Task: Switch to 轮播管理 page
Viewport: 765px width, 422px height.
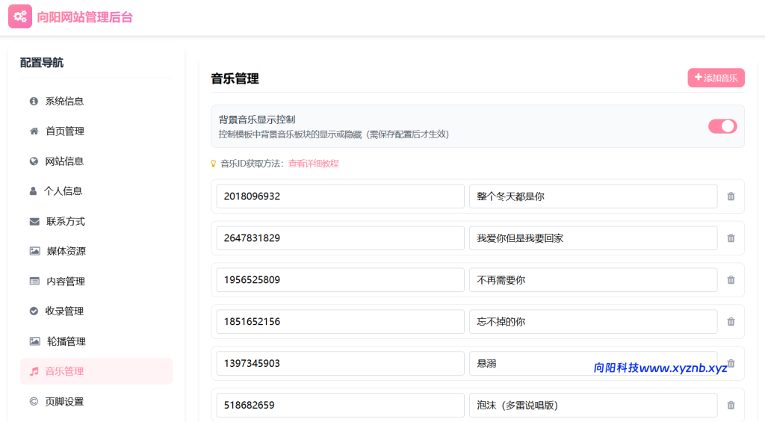Action: [96, 341]
